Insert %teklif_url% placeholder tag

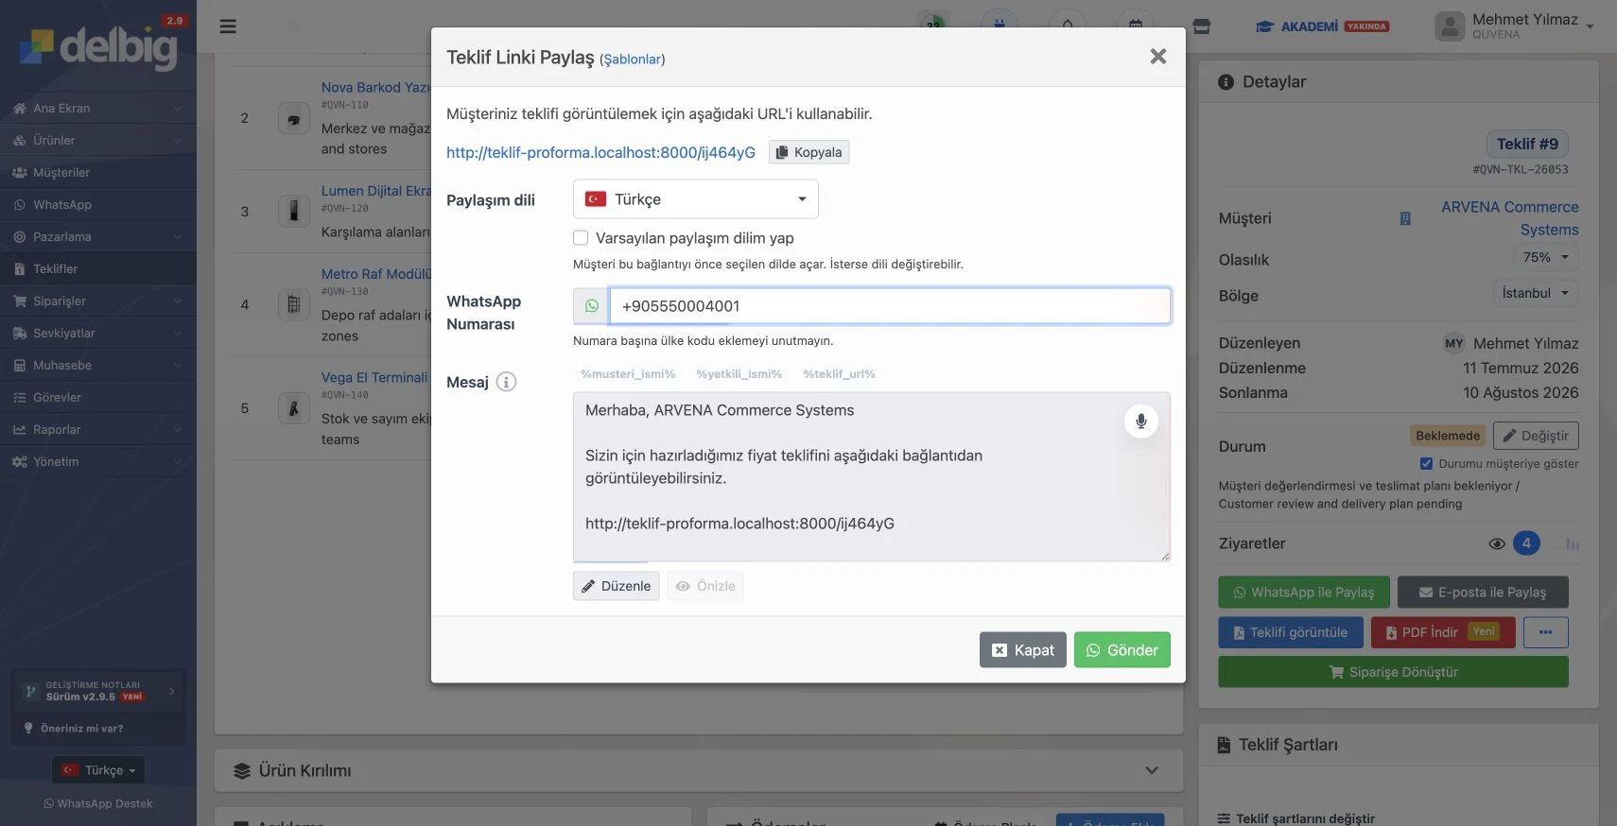(x=840, y=374)
